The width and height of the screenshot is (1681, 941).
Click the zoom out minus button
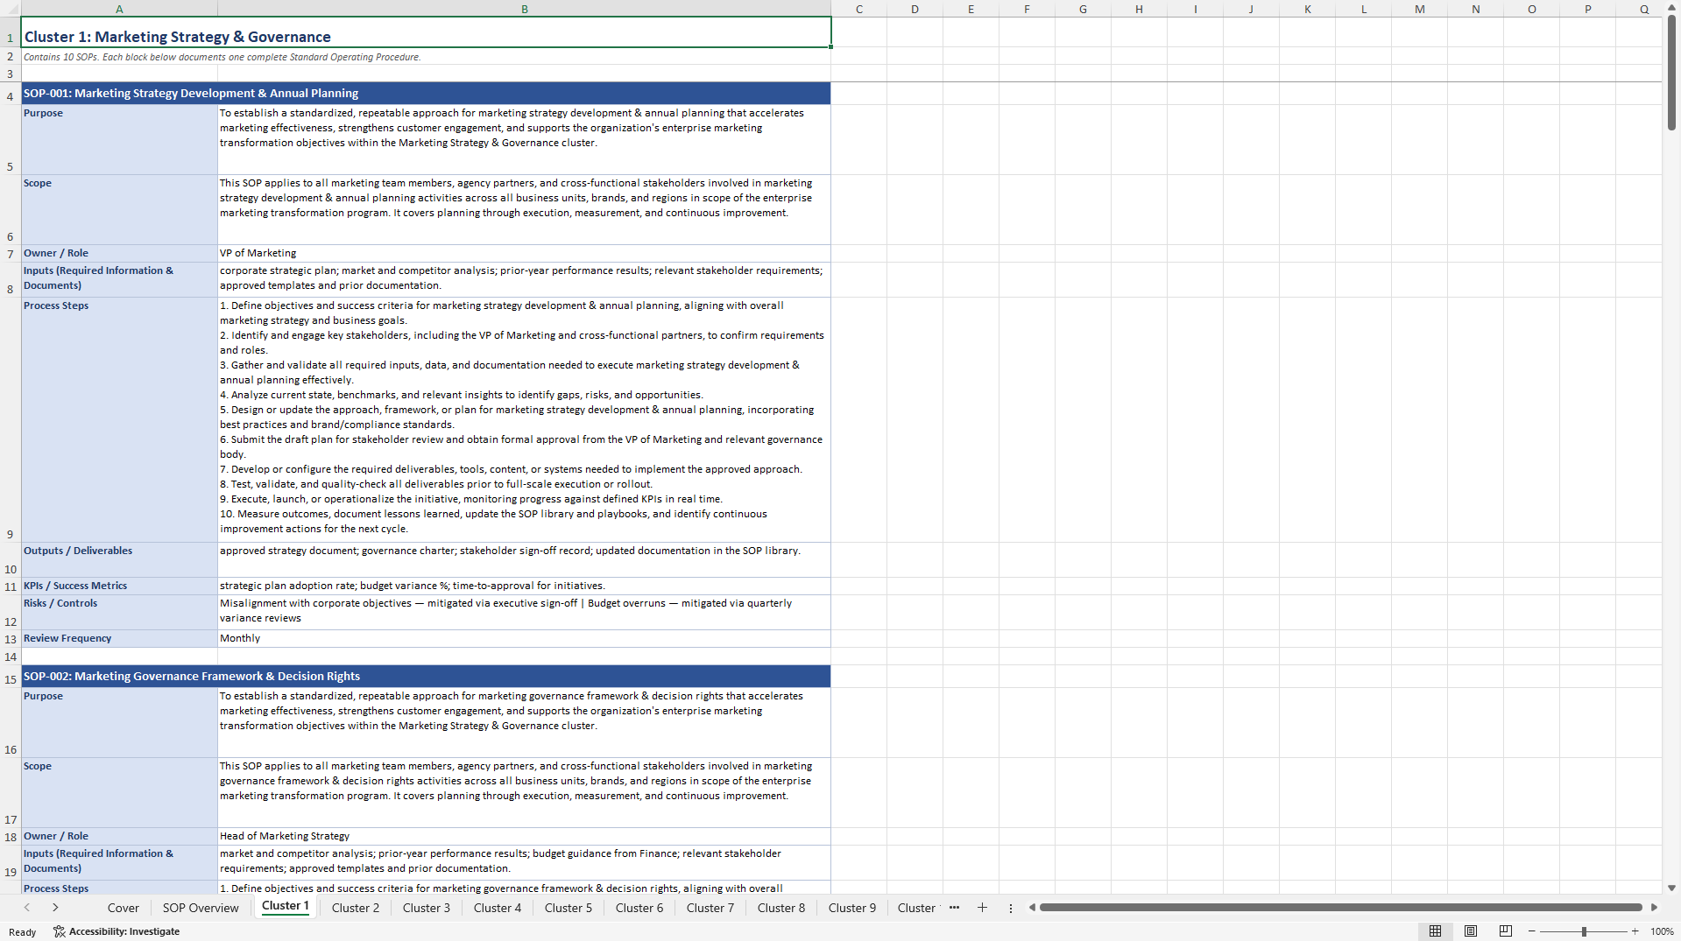1532,931
